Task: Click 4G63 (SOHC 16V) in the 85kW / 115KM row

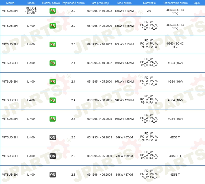Action: coord(175,26)
